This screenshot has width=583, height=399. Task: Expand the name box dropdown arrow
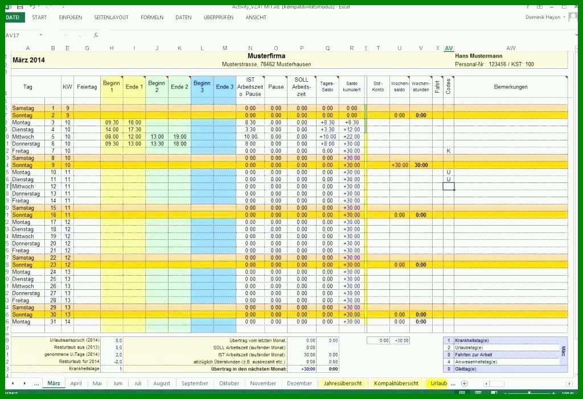41,35
